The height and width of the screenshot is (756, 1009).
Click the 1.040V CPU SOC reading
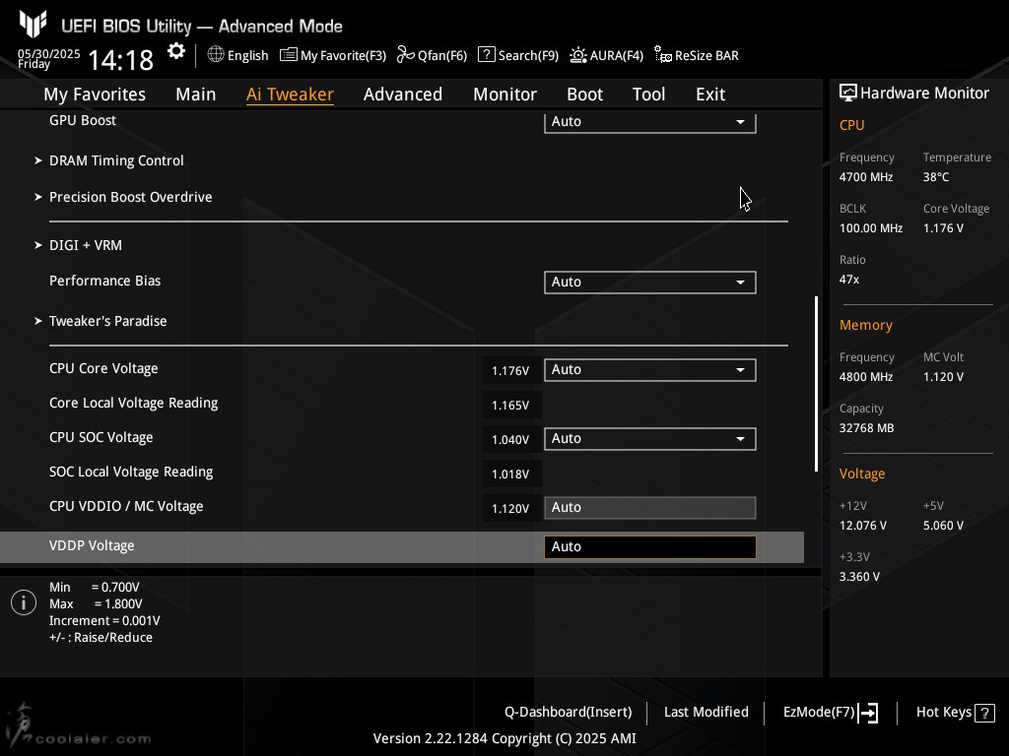click(510, 440)
